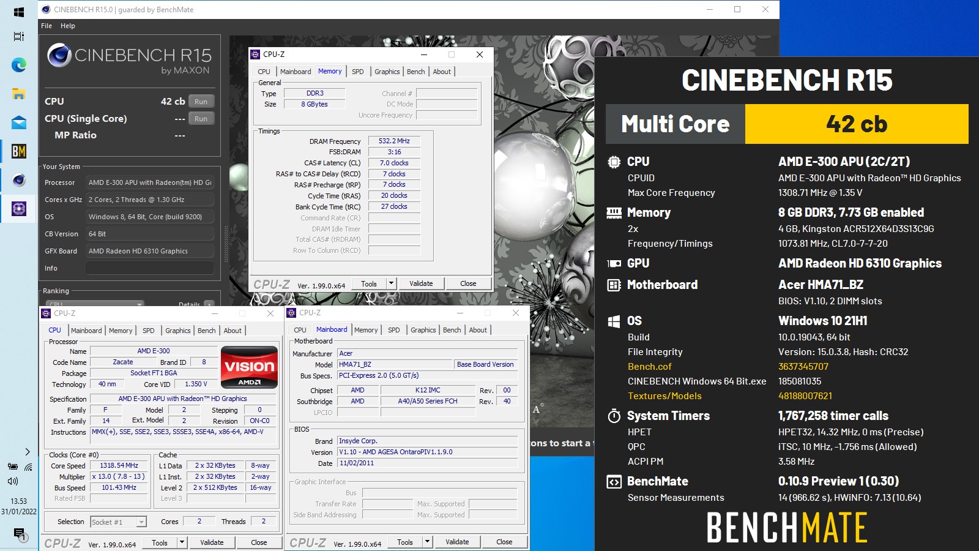Open File Explorer from the taskbar

coord(18,94)
